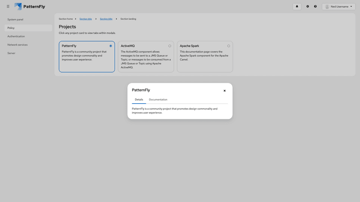The height and width of the screenshot is (202, 360).
Task: Click the first Section title breadcrumb link
Action: [x=85, y=19]
